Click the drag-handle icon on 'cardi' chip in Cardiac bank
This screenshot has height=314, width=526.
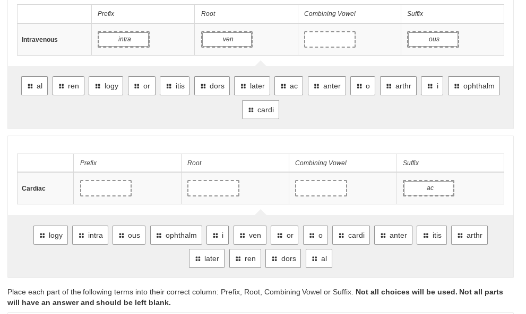tap(341, 236)
